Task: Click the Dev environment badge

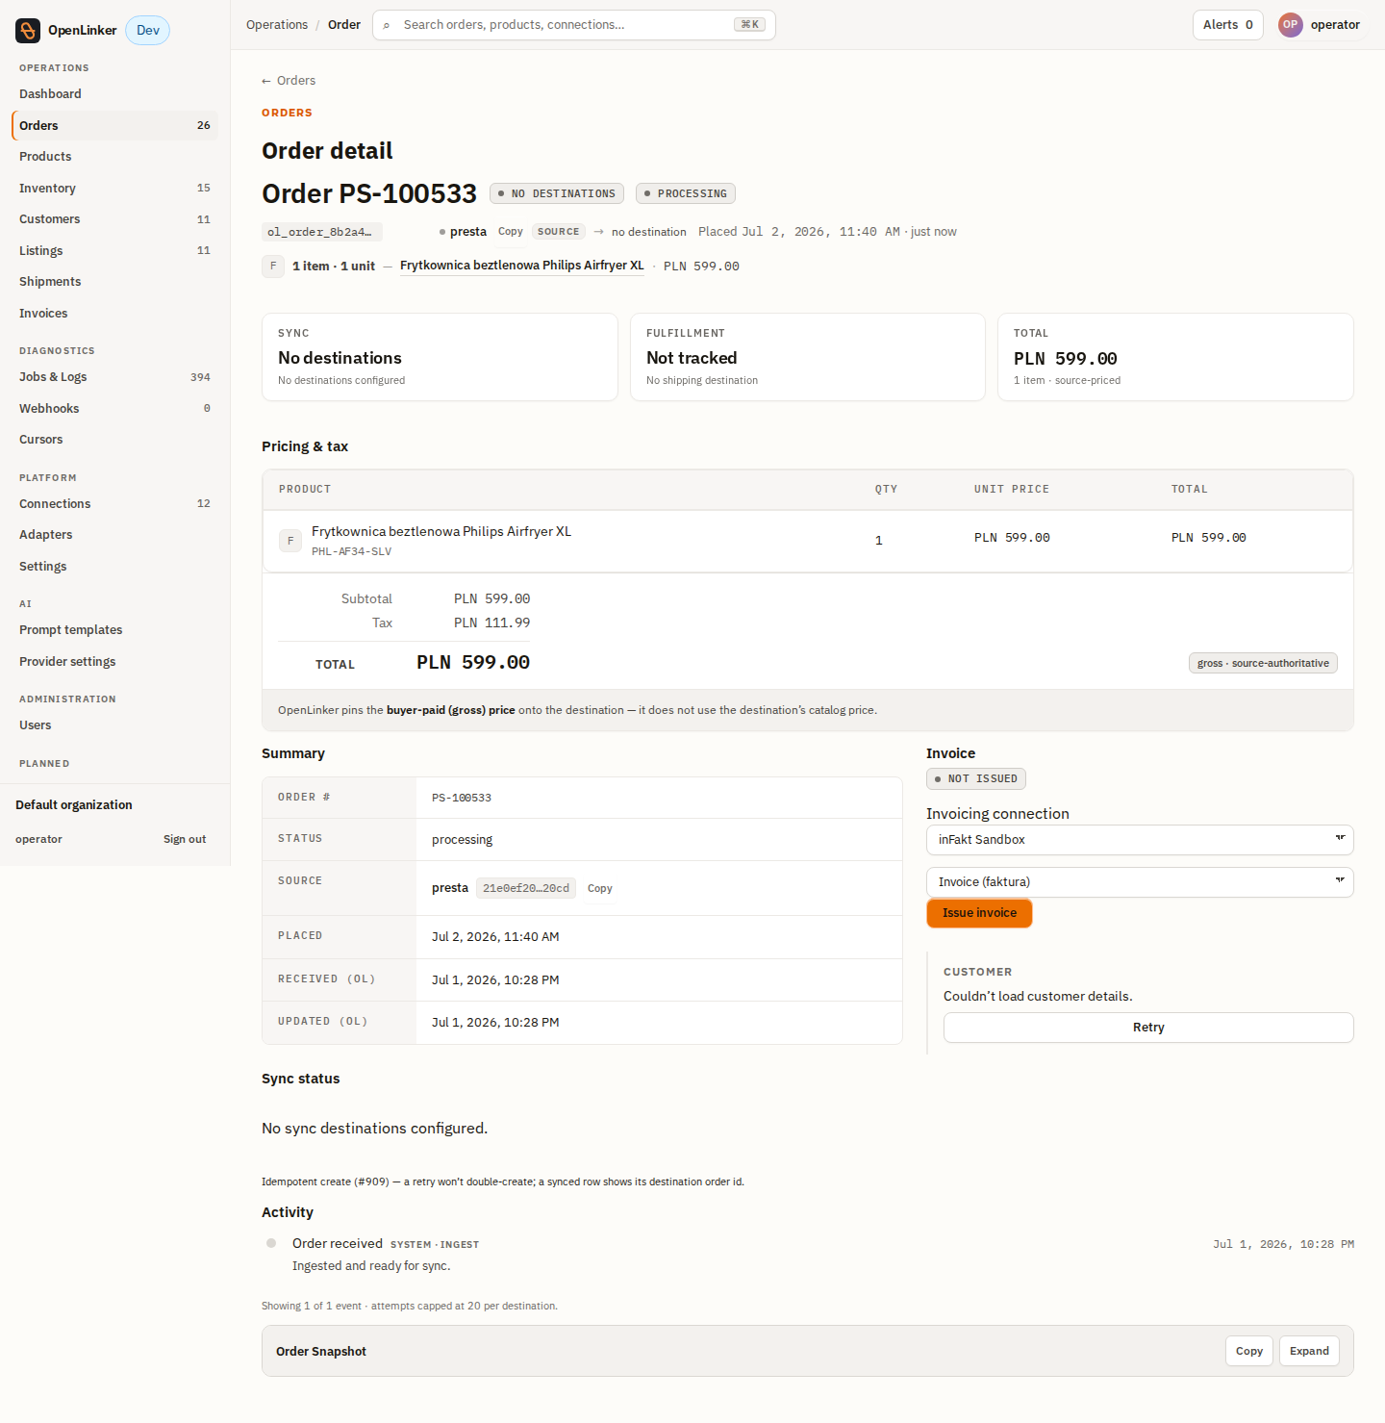Action: click(148, 31)
